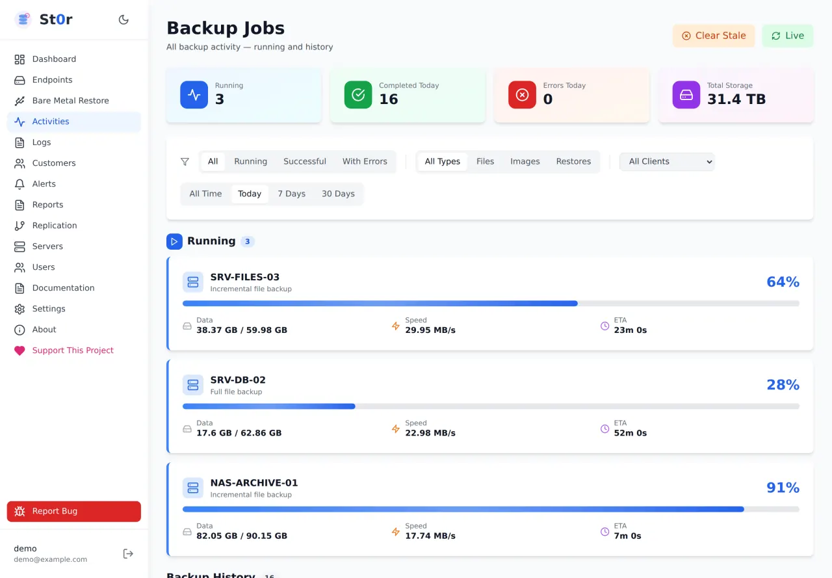This screenshot has height=578, width=832.
Task: Click the 22.98 MB/s speed value
Action: 430,433
